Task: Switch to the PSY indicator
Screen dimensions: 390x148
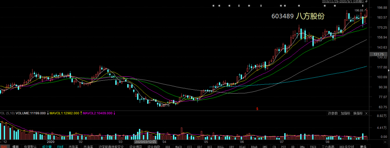Action: tap(283, 147)
